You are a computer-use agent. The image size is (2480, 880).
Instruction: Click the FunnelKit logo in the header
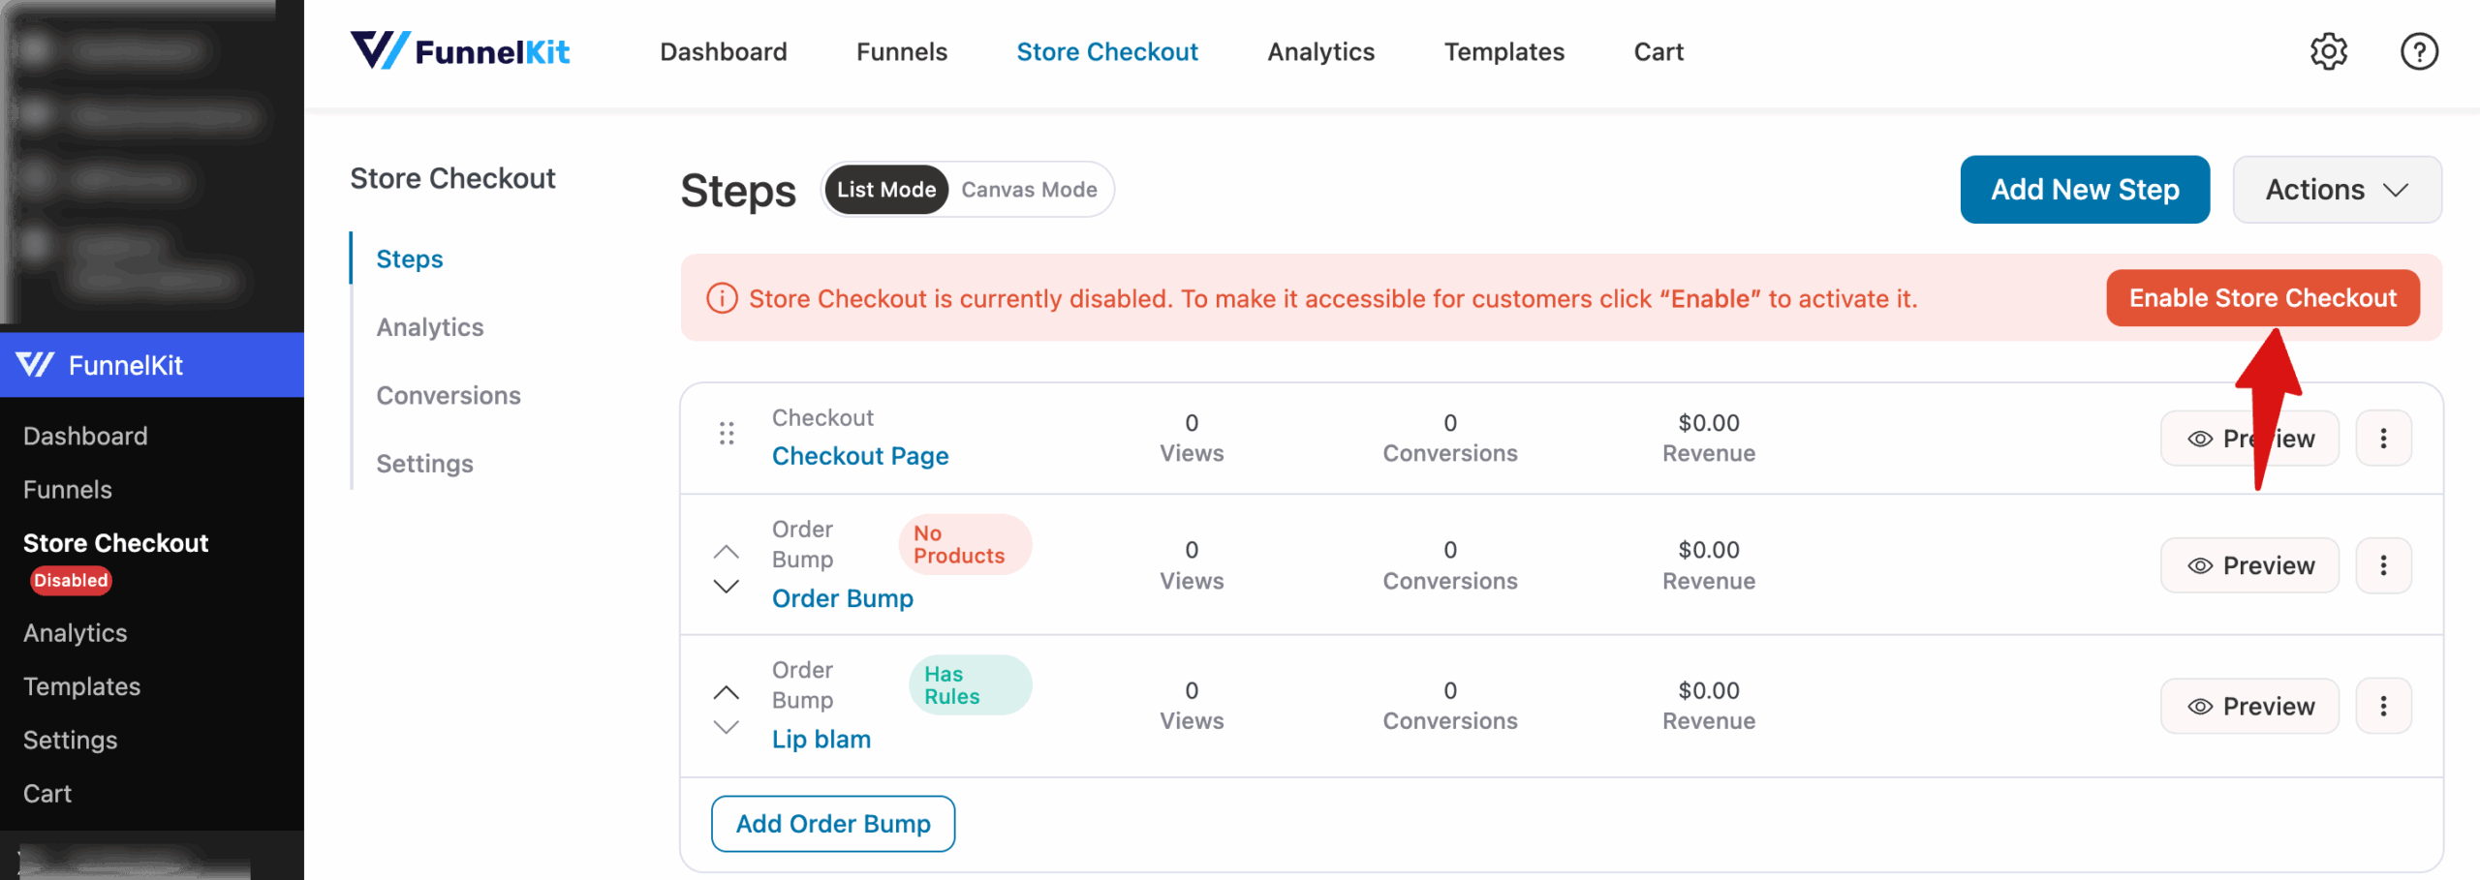pos(459,50)
